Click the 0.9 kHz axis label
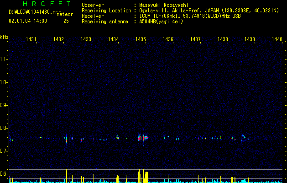This screenshot has height=183, width=287. 4,105
